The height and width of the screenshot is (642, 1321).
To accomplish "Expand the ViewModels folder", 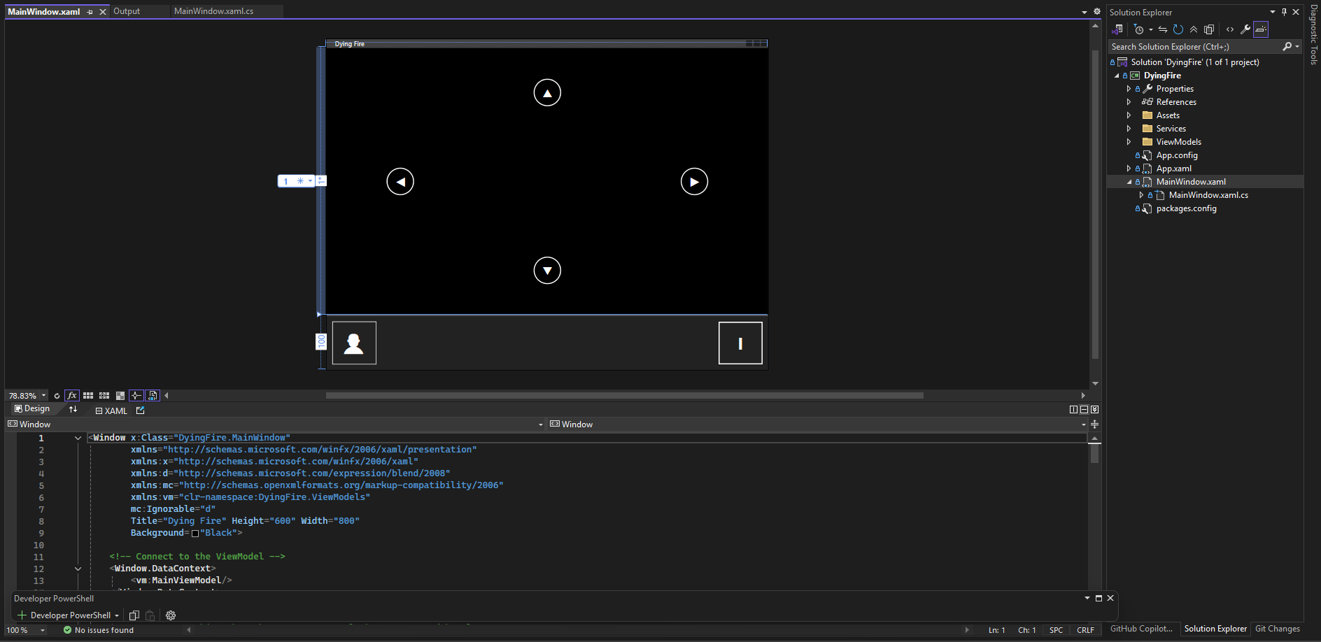I will [1129, 142].
